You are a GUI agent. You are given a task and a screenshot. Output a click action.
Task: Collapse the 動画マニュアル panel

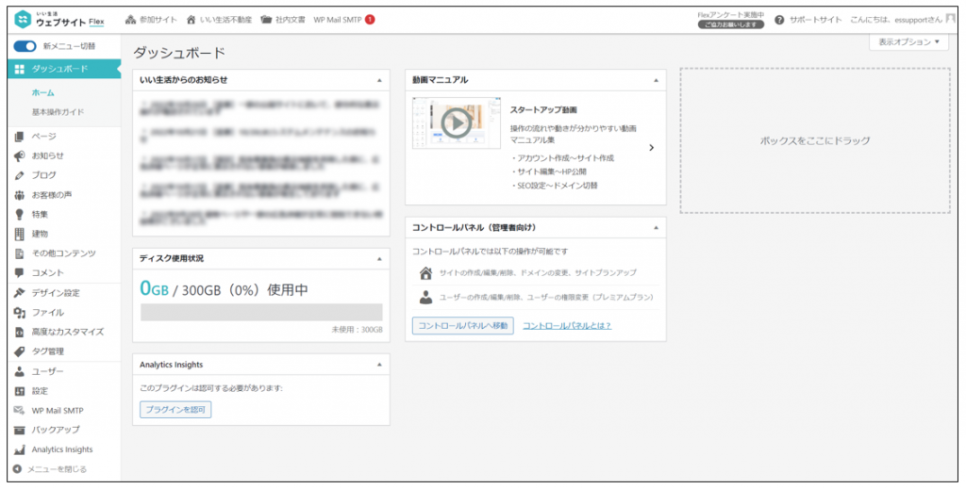(656, 80)
